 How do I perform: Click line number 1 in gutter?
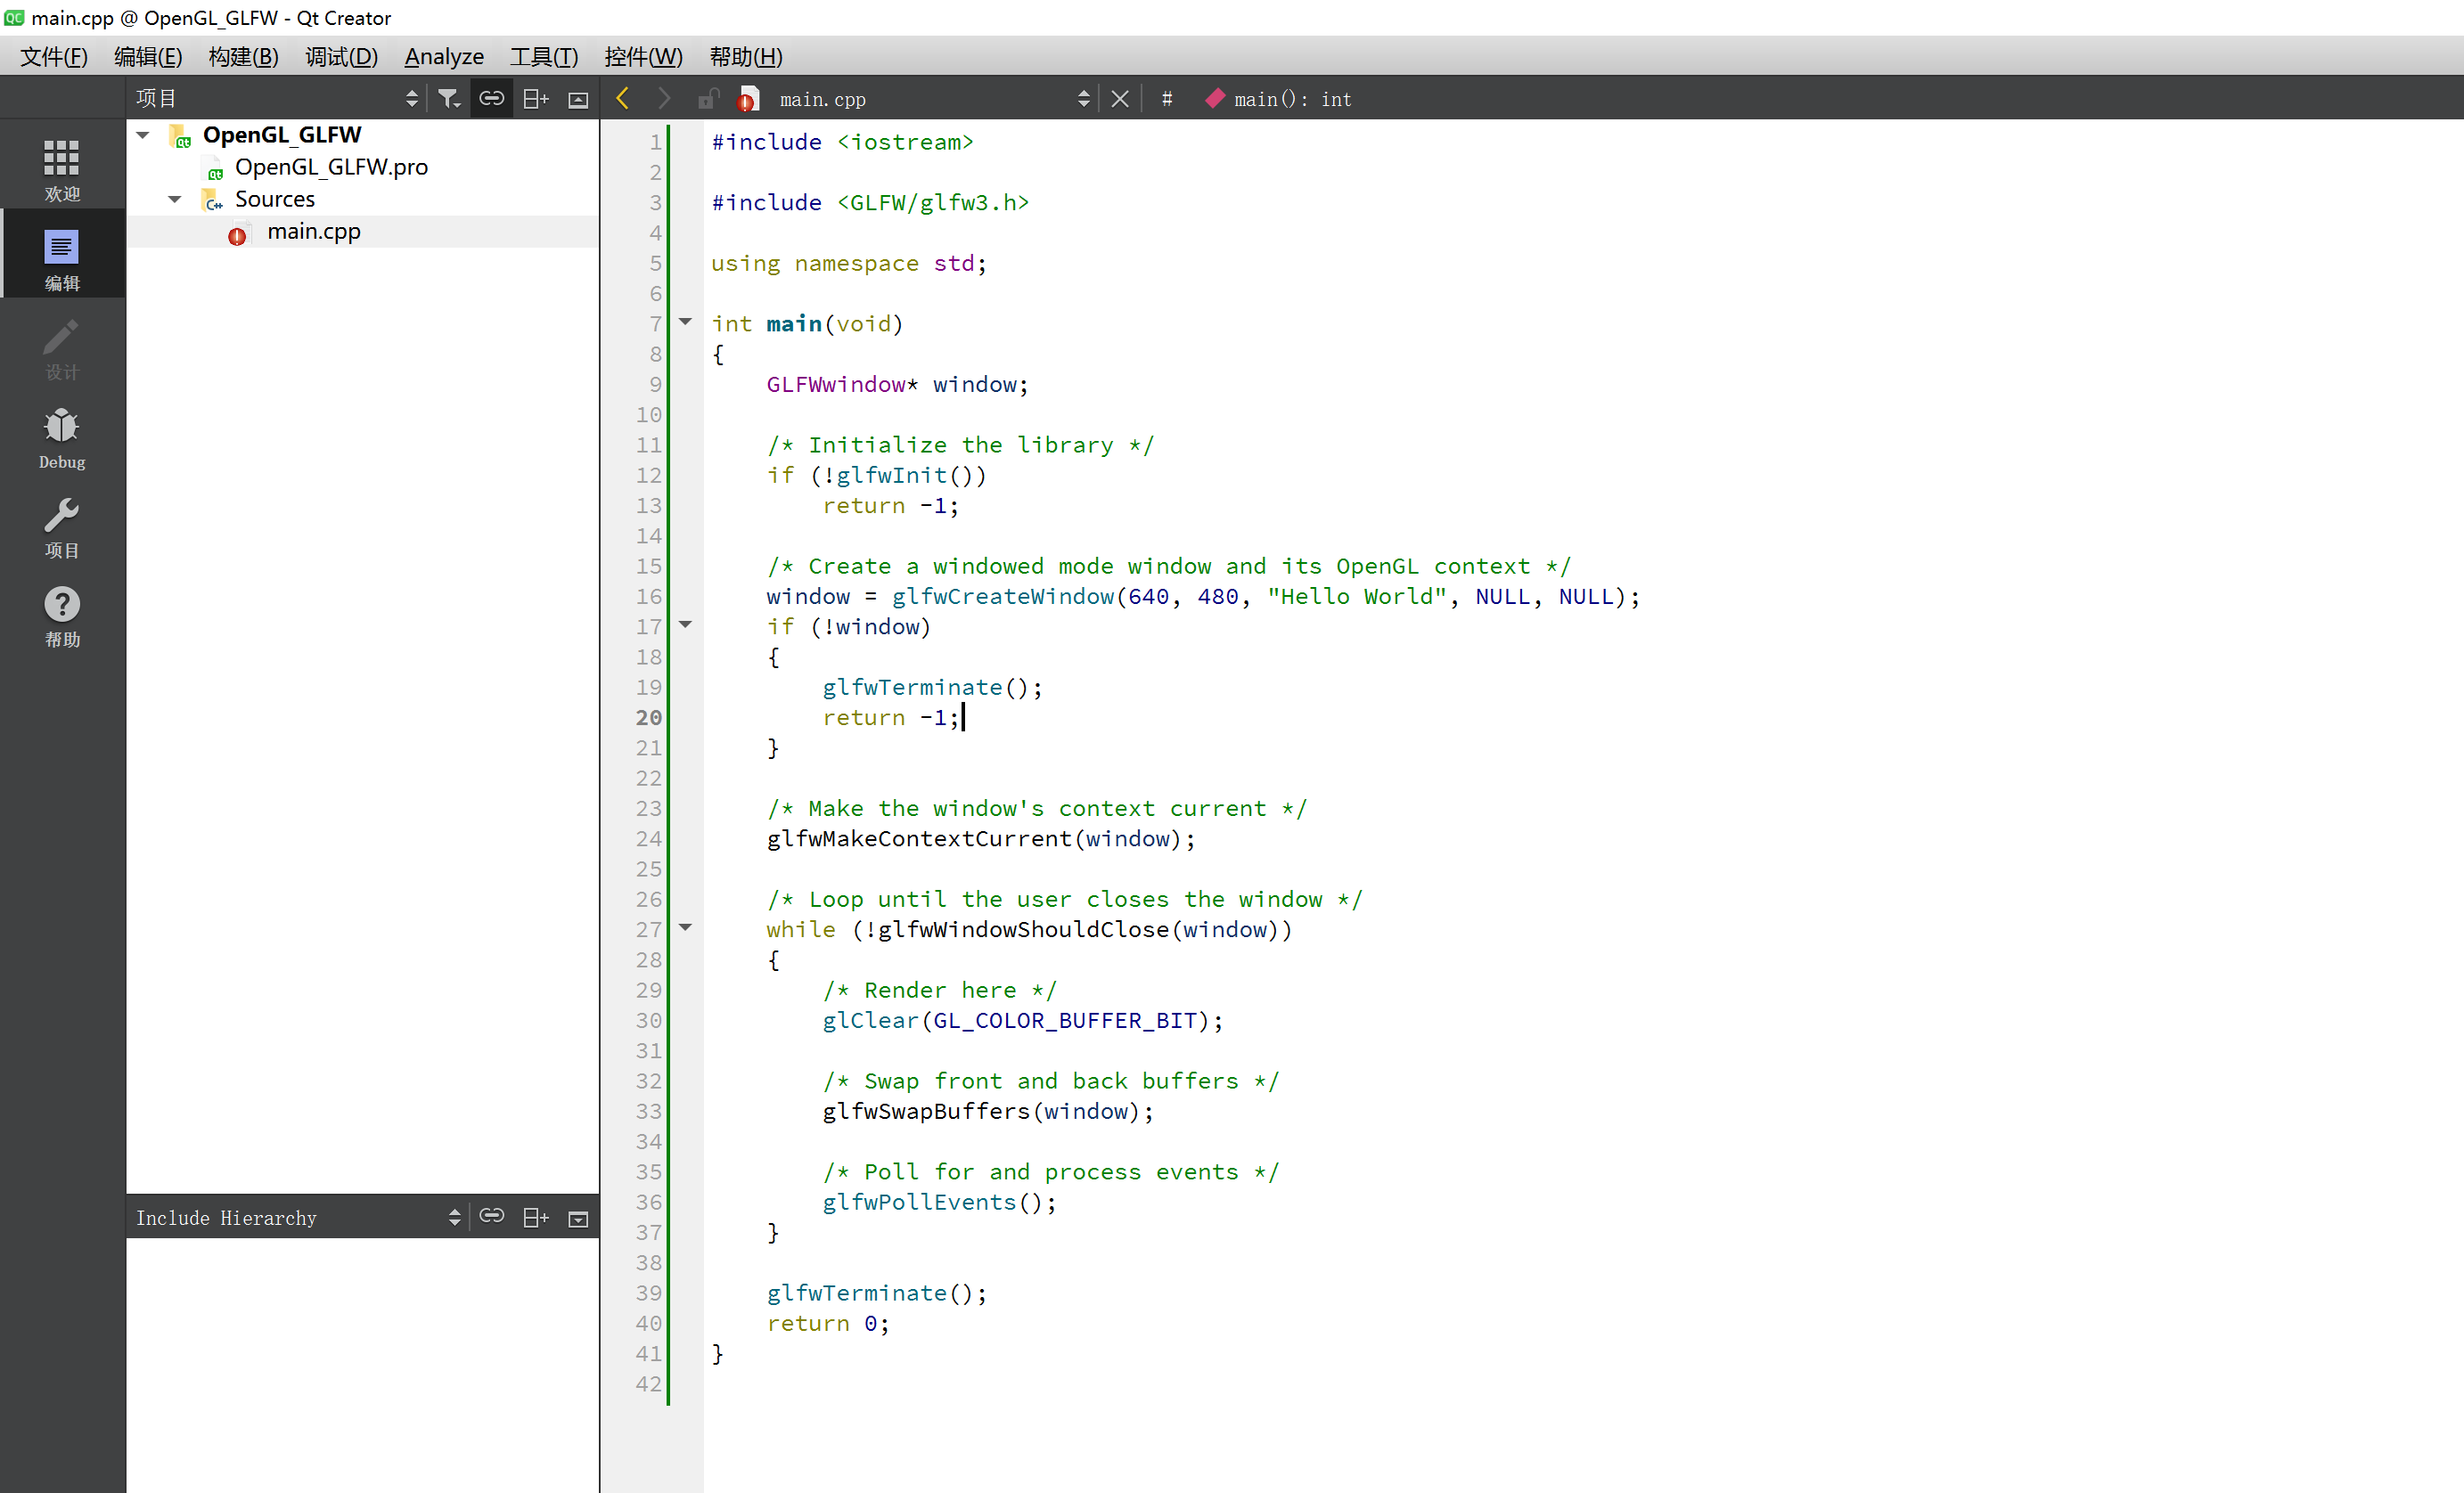[x=656, y=142]
